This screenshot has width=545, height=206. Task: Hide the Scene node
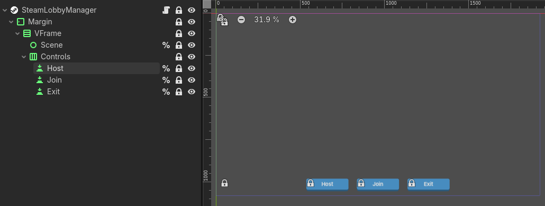coord(192,45)
